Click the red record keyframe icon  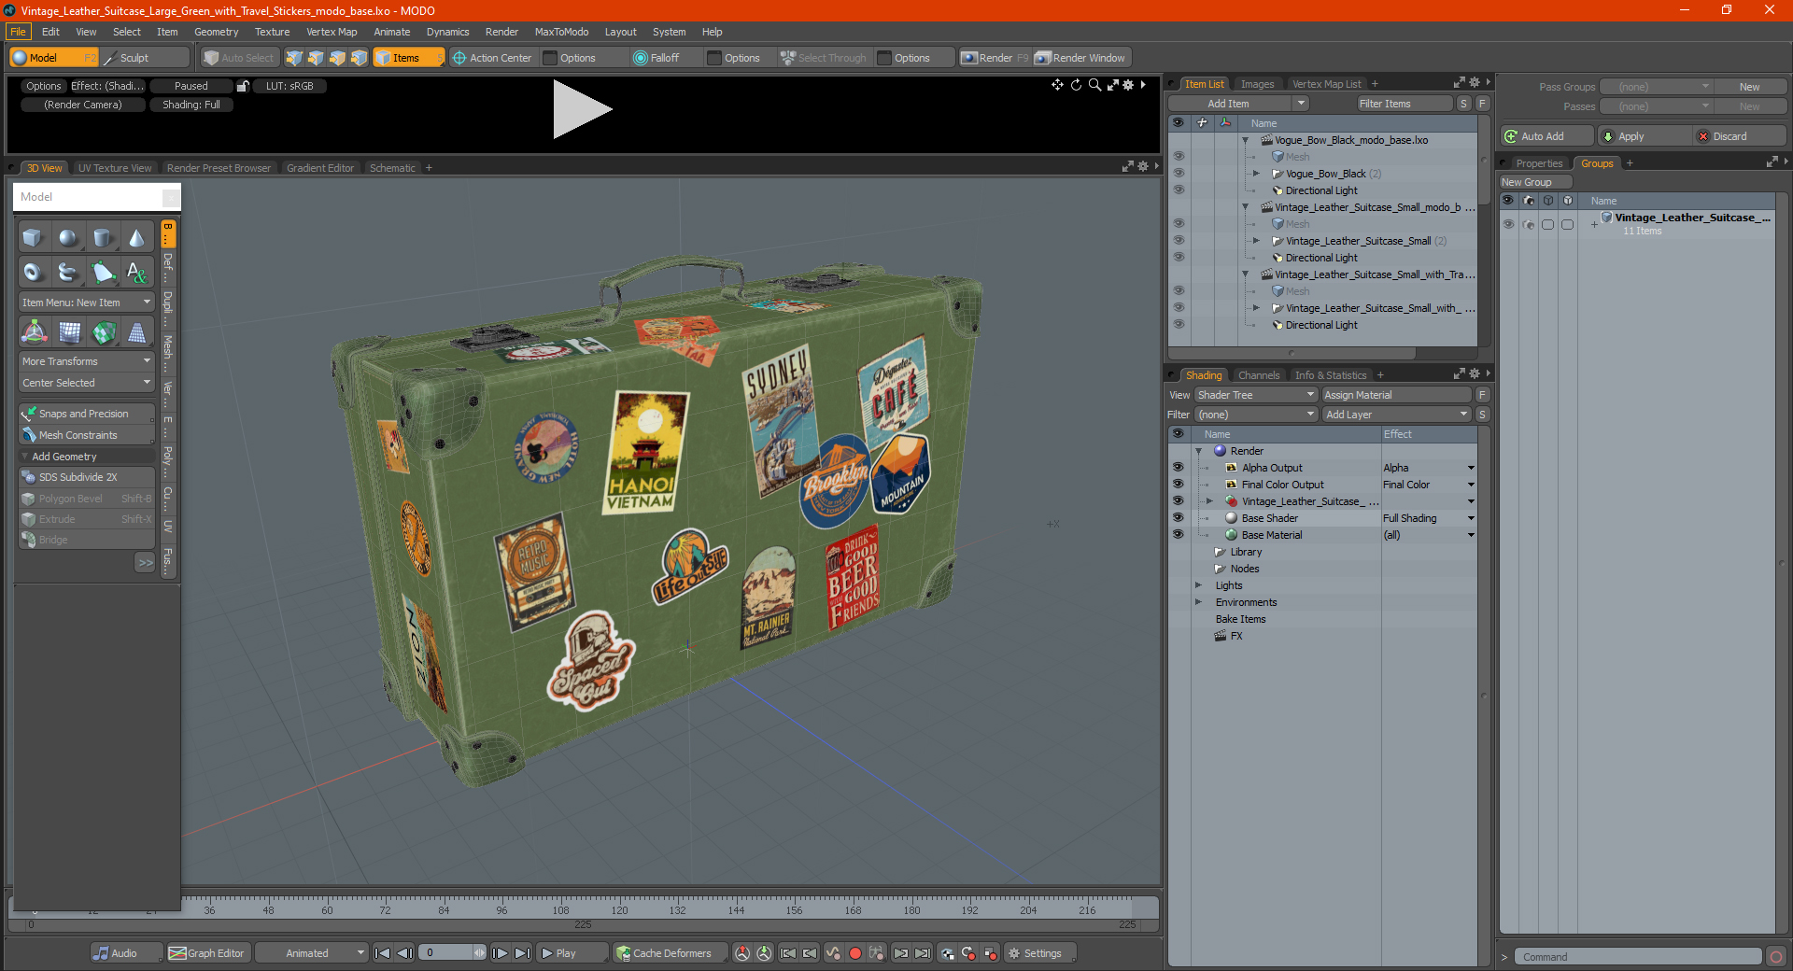[854, 953]
